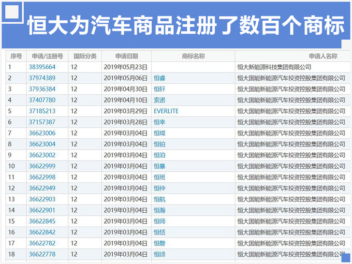
Task: Open registration number 36622782
Action: pos(42,243)
